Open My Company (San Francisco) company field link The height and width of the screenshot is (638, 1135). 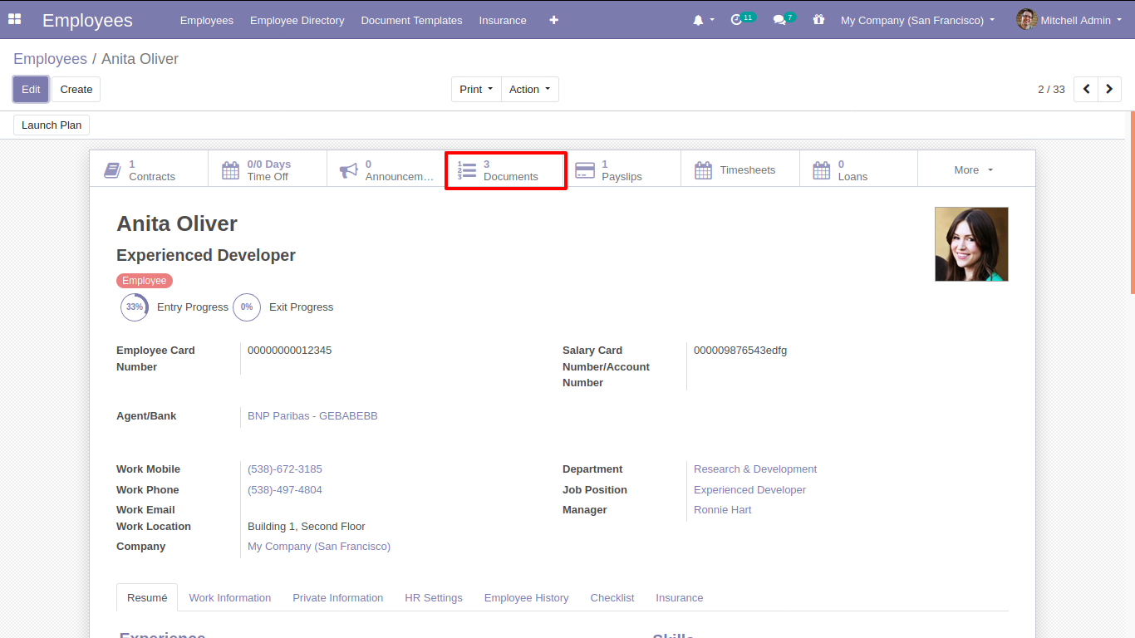point(319,546)
